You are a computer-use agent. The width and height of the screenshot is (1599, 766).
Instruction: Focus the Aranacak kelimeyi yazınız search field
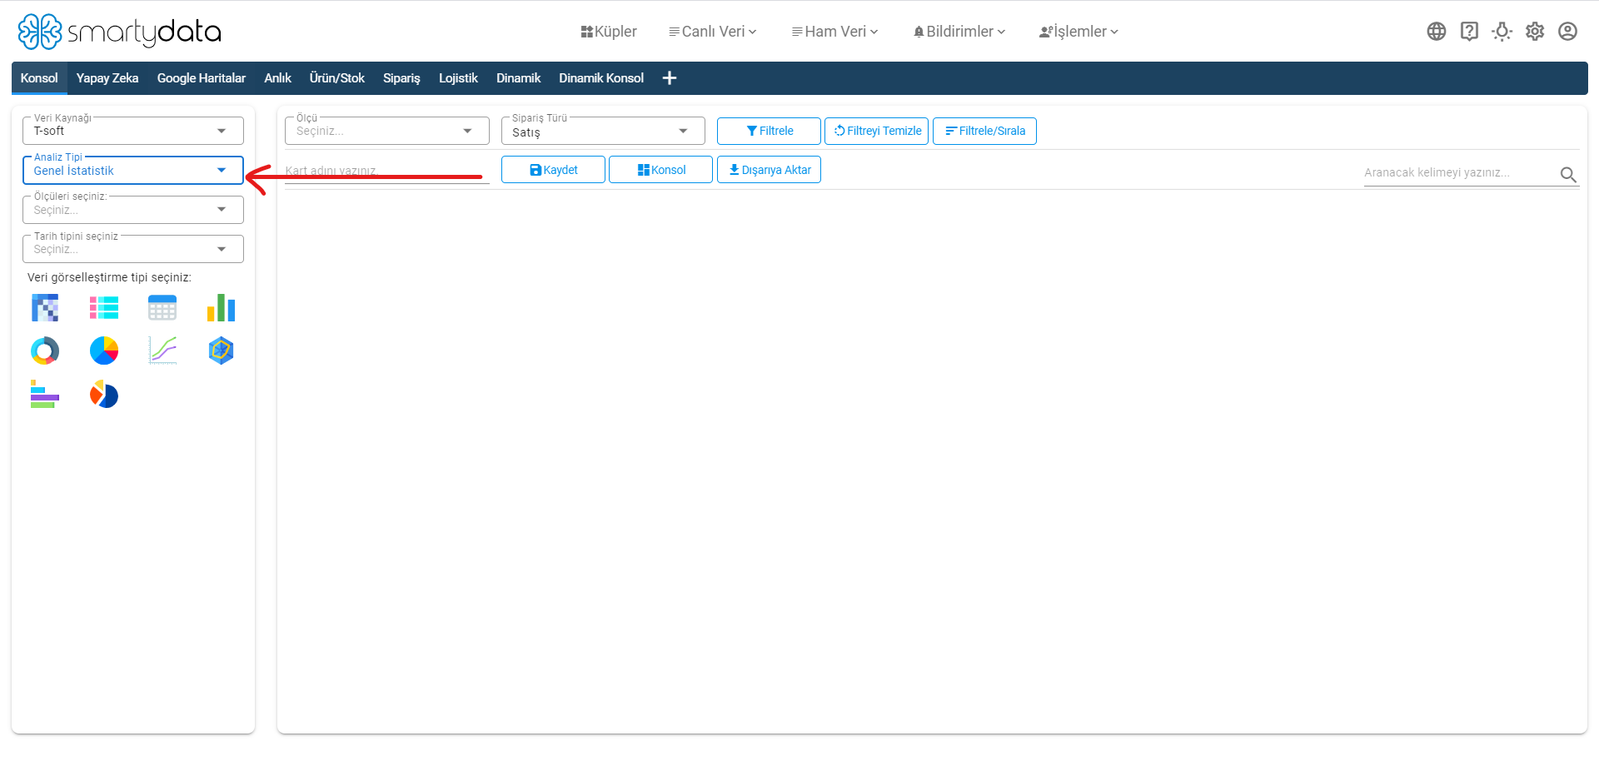pos(1459,173)
